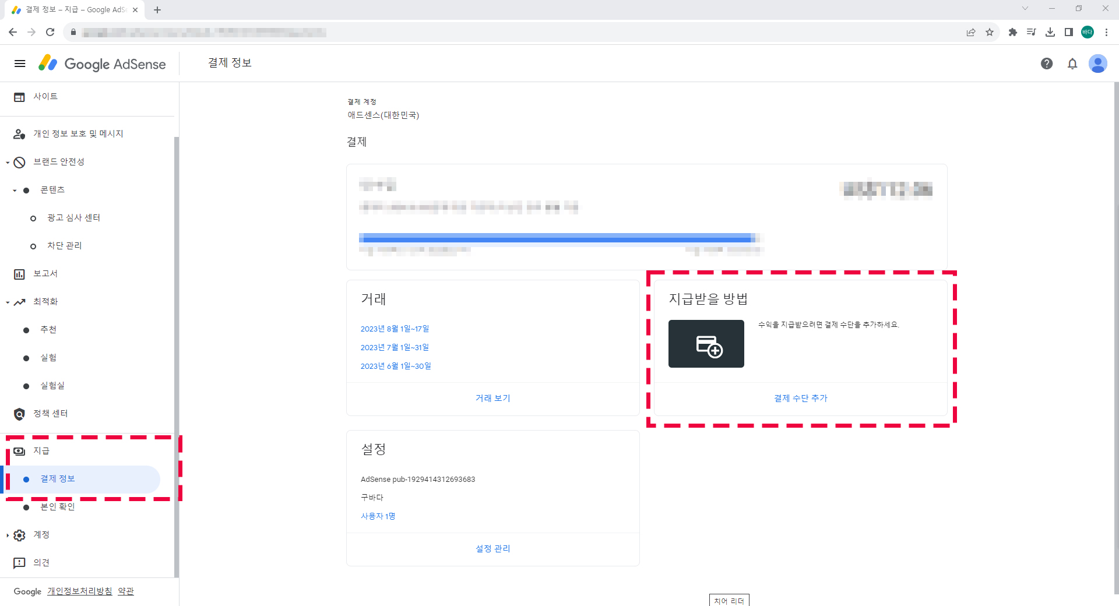Screen dimensions: 1119x606
Task: Click the AdSense pub-1929414312693683 text
Action: point(418,480)
